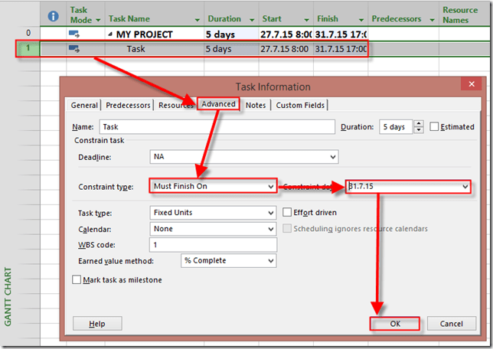Open the Predecessors tab
The width and height of the screenshot is (493, 349).
128,105
